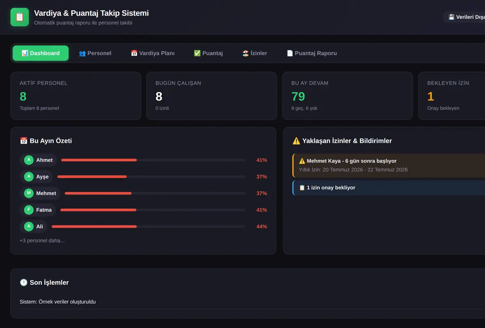The height and width of the screenshot is (328, 485).
Task: Click Ayşe's avatar icon in summary
Action: pyautogui.click(x=29, y=177)
